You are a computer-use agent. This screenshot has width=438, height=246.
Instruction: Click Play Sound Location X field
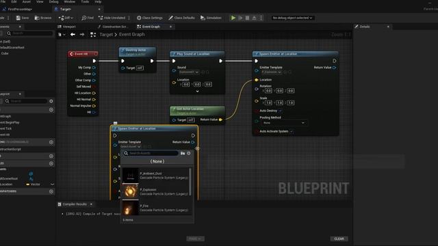click(185, 84)
